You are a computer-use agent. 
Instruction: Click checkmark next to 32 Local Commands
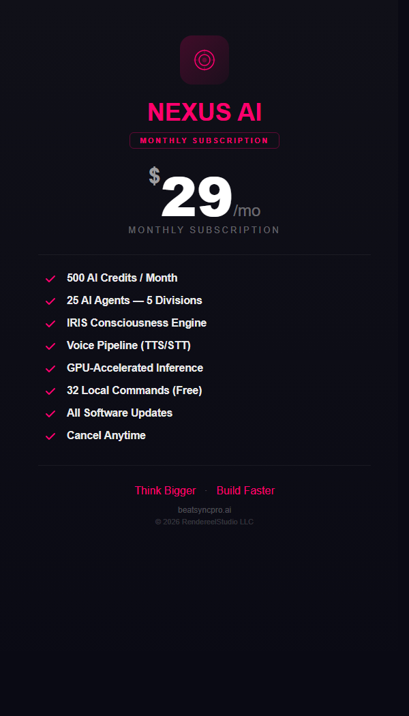(x=50, y=391)
